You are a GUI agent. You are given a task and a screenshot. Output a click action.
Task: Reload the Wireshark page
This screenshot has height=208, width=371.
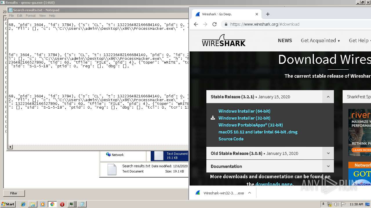coord(214,24)
